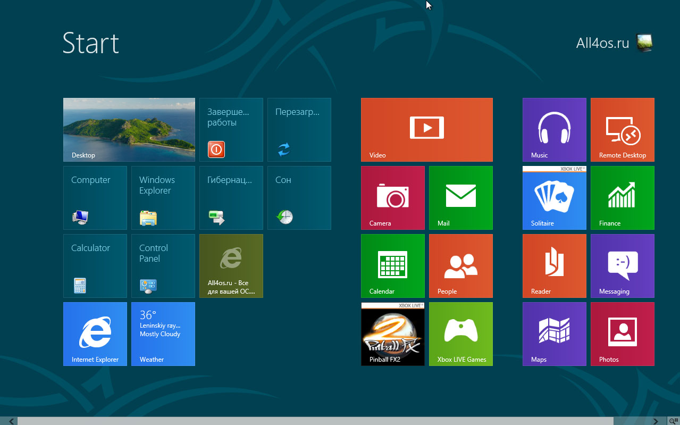
Task: Click the zoom-out button at bottom right
Action: pos(674,421)
